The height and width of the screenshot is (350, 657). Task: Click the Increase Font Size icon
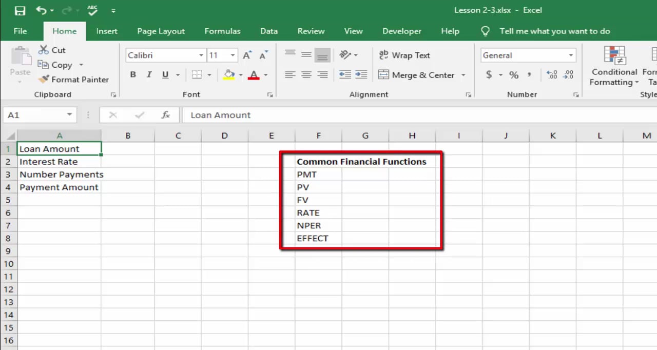(247, 55)
